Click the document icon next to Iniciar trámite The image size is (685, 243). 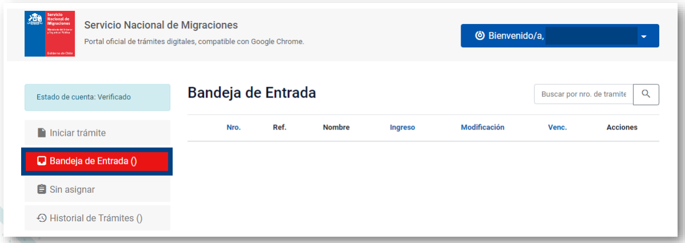[x=42, y=133]
